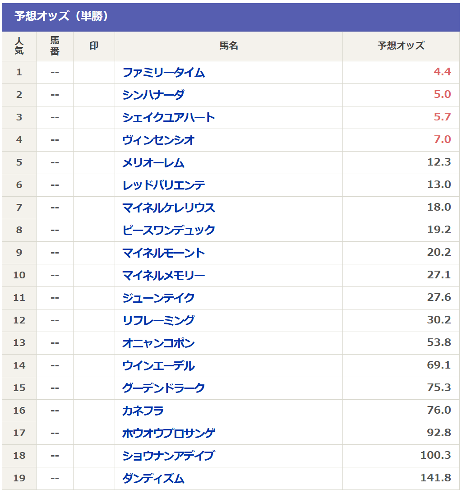Select the ヴィンセンシオ link
The width and height of the screenshot is (462, 494).
pyautogui.click(x=158, y=140)
